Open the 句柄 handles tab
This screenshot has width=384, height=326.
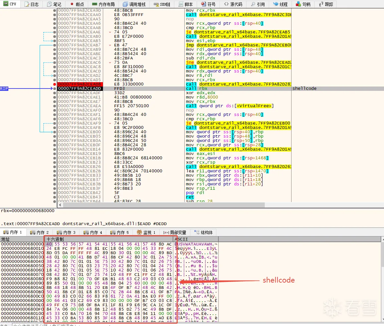(x=303, y=4)
